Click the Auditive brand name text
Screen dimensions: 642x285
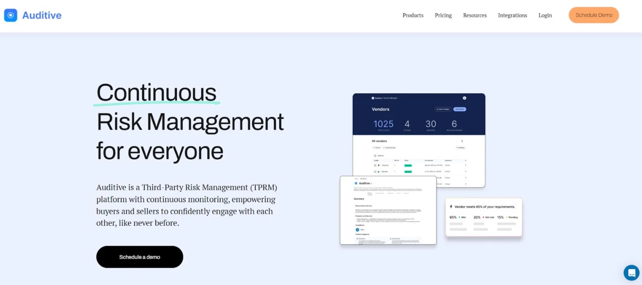click(42, 15)
